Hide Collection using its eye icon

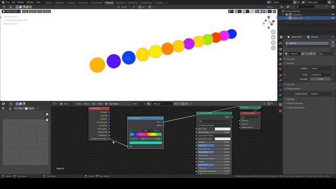coord(333,15)
